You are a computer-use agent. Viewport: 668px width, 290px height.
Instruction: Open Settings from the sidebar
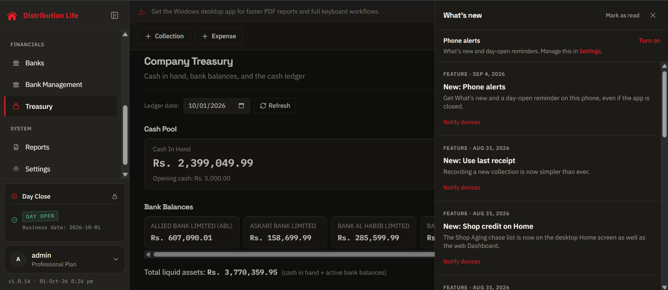[61, 169]
